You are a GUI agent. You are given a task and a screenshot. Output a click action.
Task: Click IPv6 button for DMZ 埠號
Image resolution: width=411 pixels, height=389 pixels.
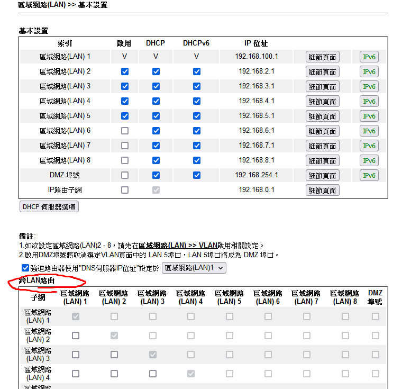click(x=369, y=176)
